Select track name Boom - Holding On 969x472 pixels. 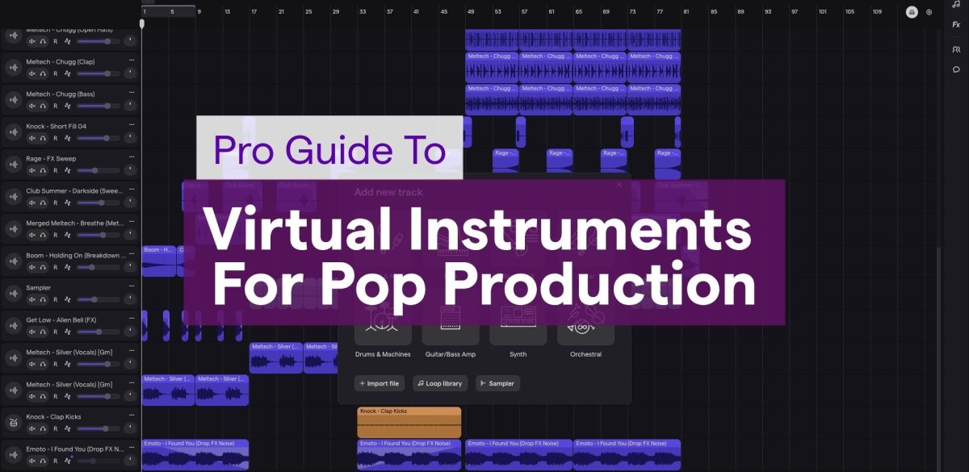[74, 255]
